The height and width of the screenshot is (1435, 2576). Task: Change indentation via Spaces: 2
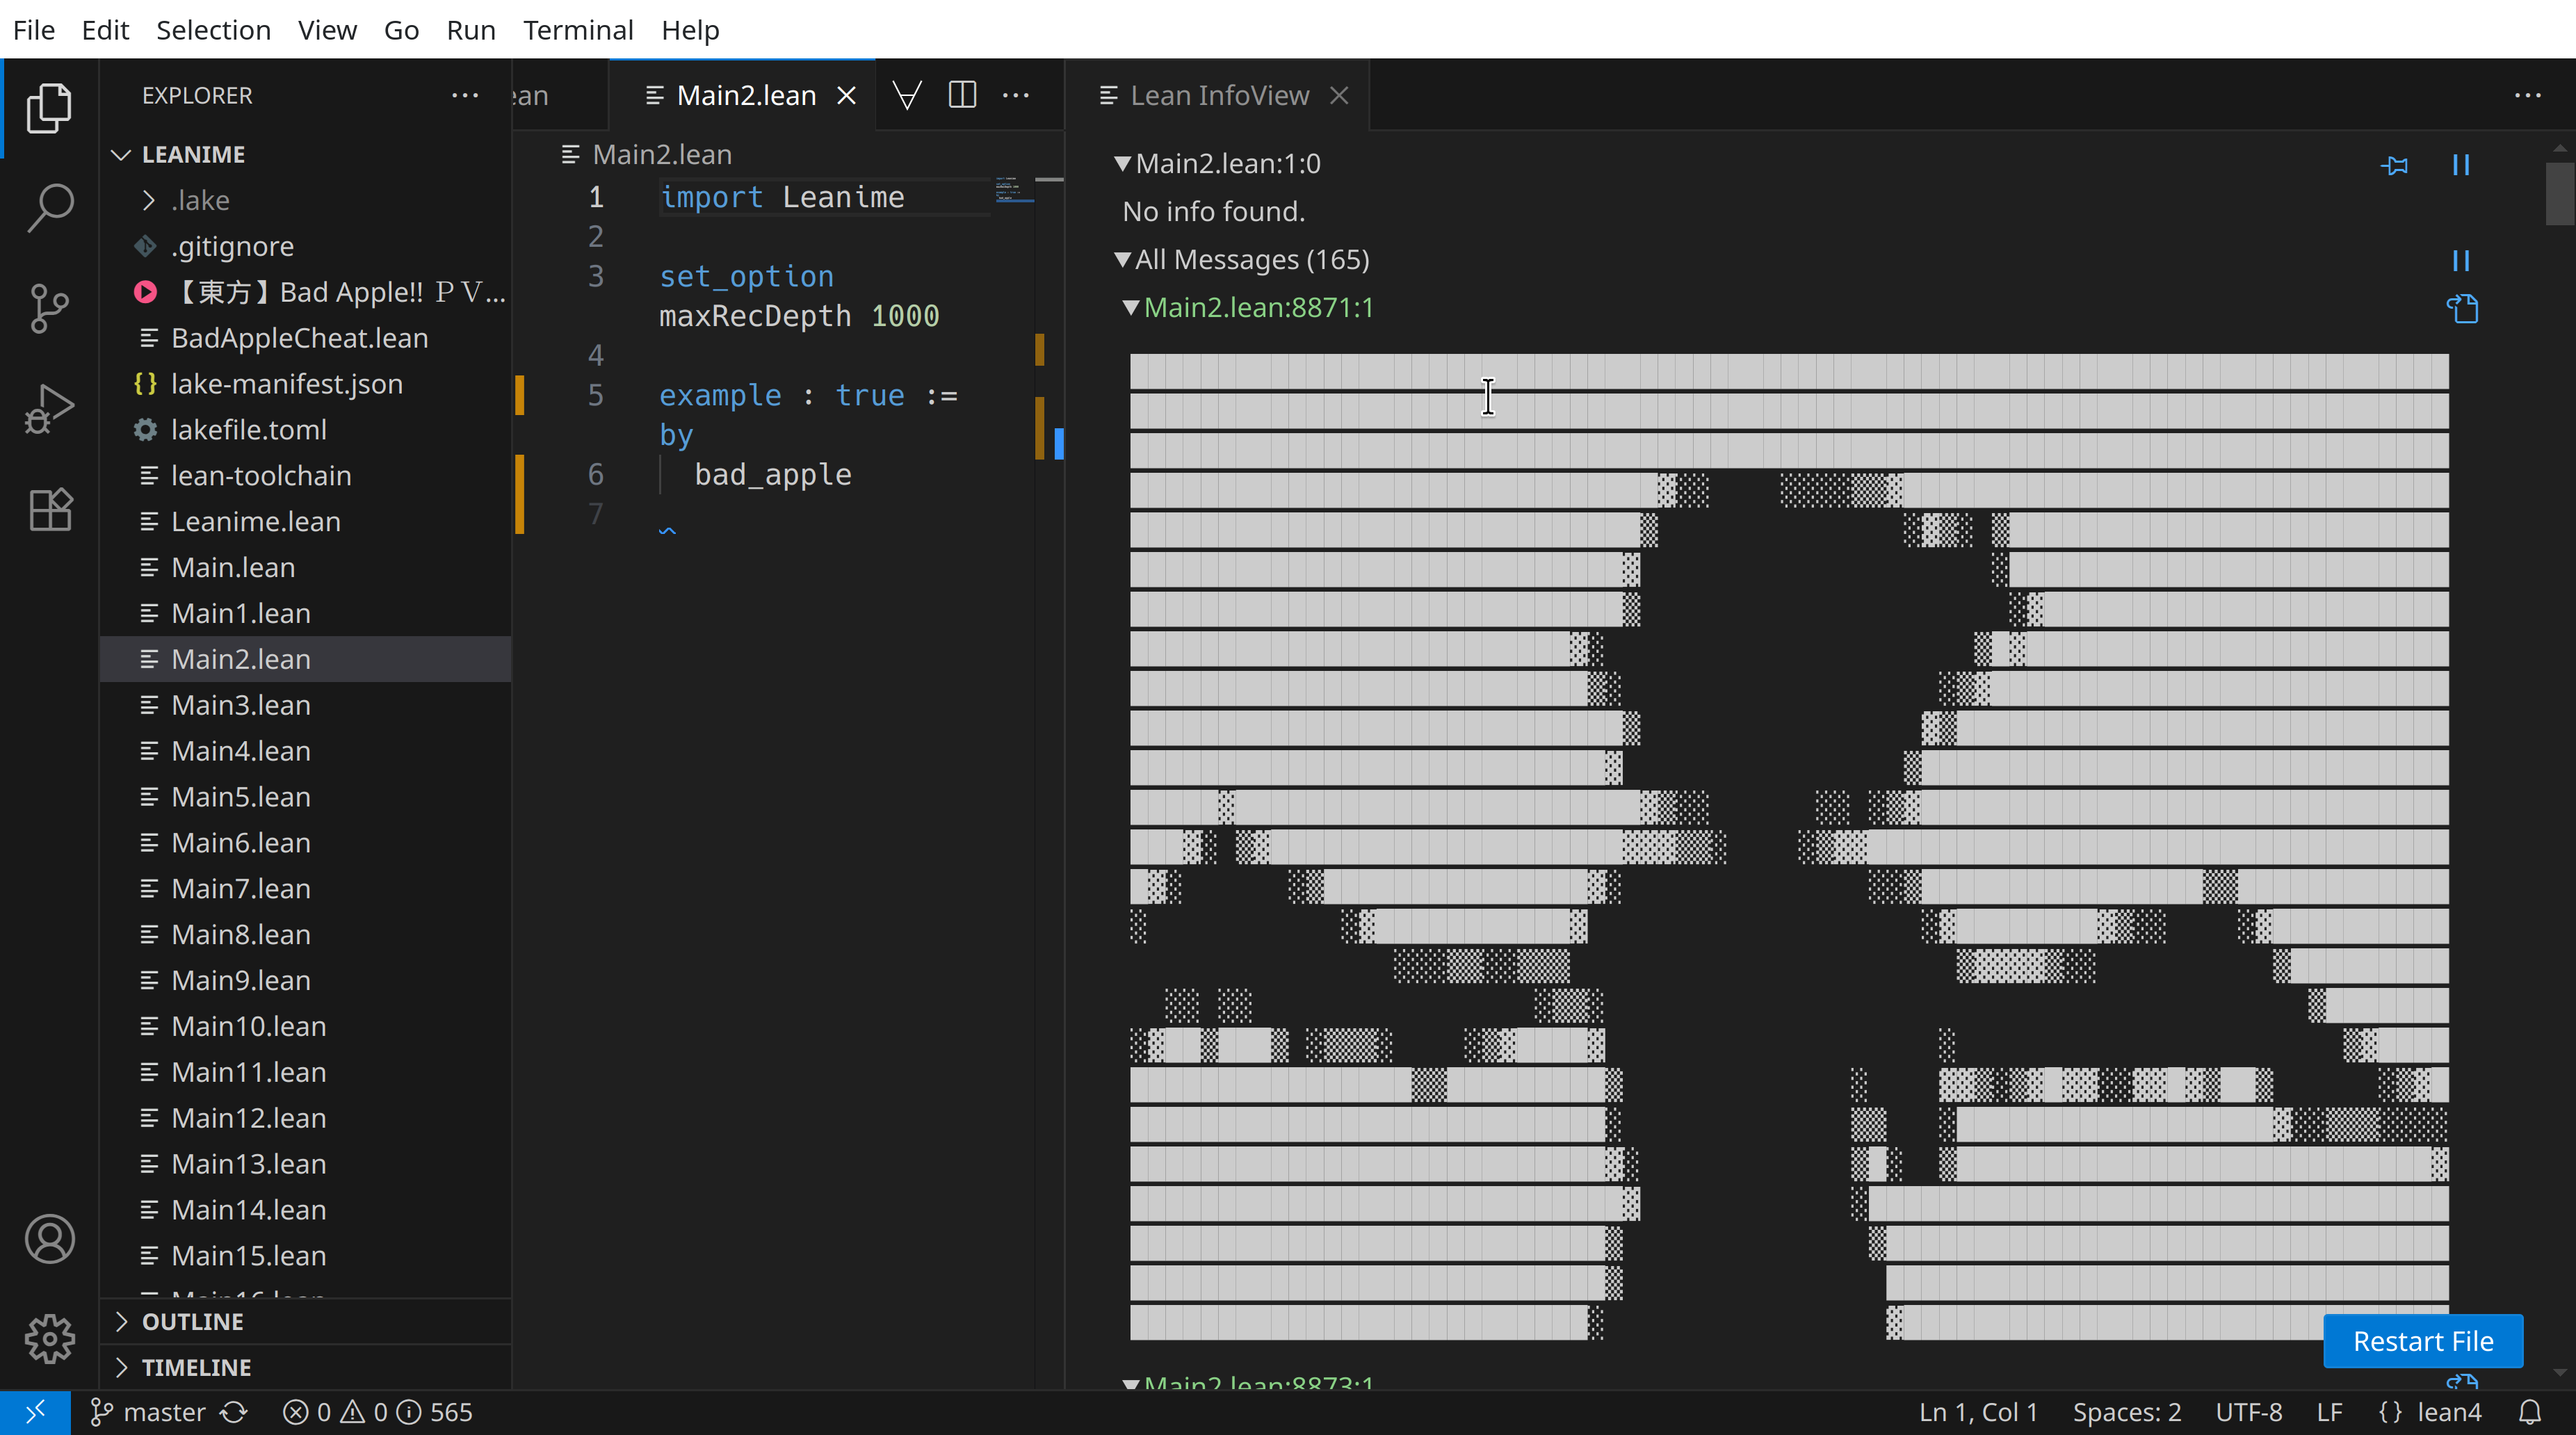pos(2127,1412)
